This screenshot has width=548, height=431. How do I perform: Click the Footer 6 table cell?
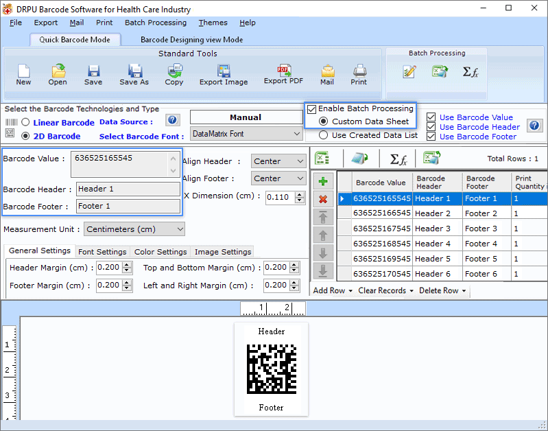click(486, 274)
